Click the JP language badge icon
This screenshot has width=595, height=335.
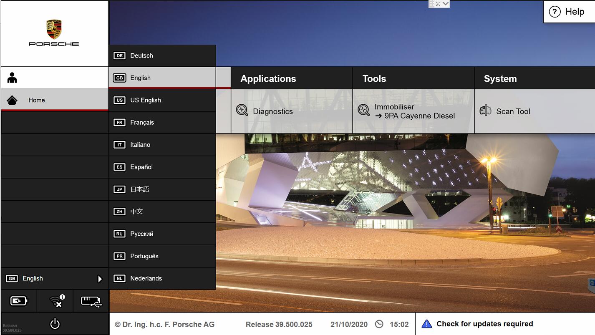[119, 189]
